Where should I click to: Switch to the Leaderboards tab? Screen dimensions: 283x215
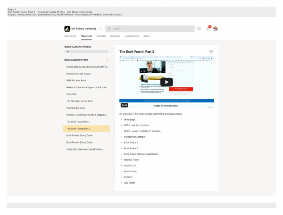point(132,36)
